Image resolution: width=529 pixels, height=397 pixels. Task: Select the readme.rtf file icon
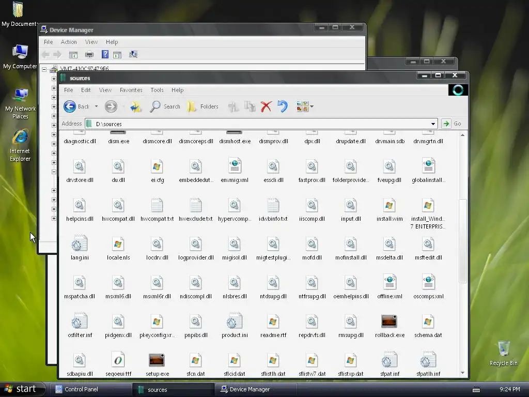click(273, 322)
